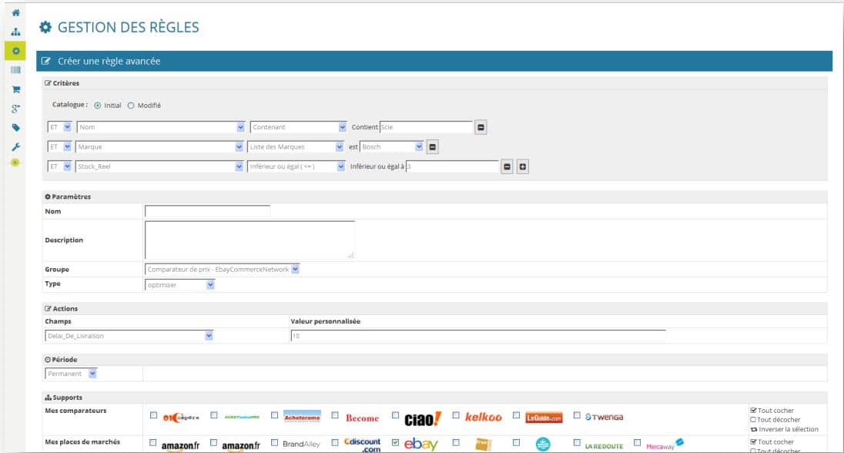Remove the Stock_Reel criterion row
The width and height of the screenshot is (844, 453).
tap(507, 167)
